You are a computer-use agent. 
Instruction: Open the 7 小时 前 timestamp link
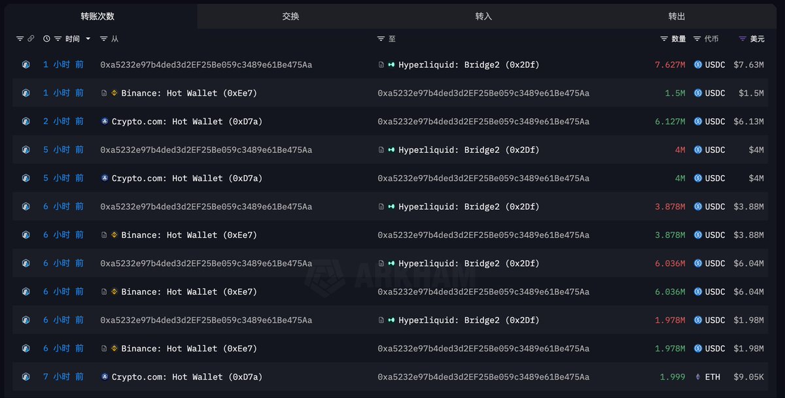point(63,377)
